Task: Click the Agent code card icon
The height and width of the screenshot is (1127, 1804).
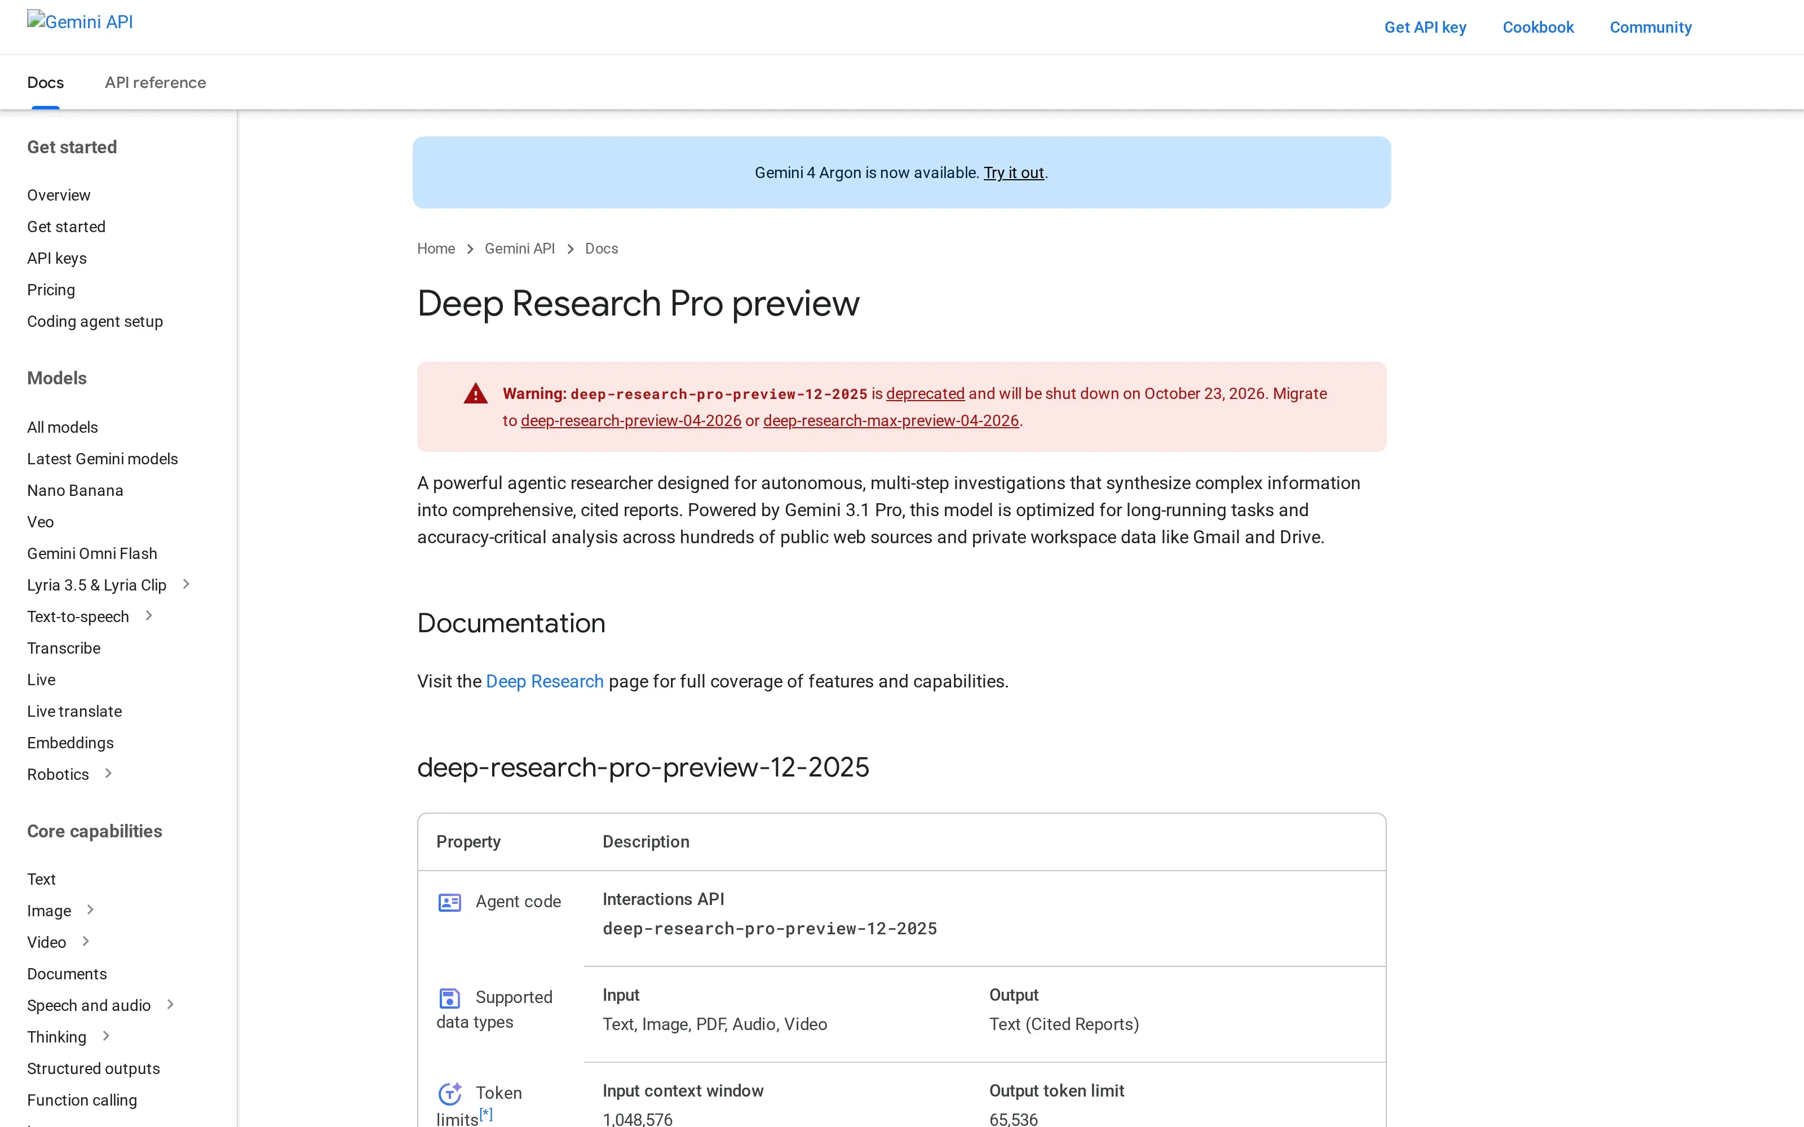Action: coord(449,903)
